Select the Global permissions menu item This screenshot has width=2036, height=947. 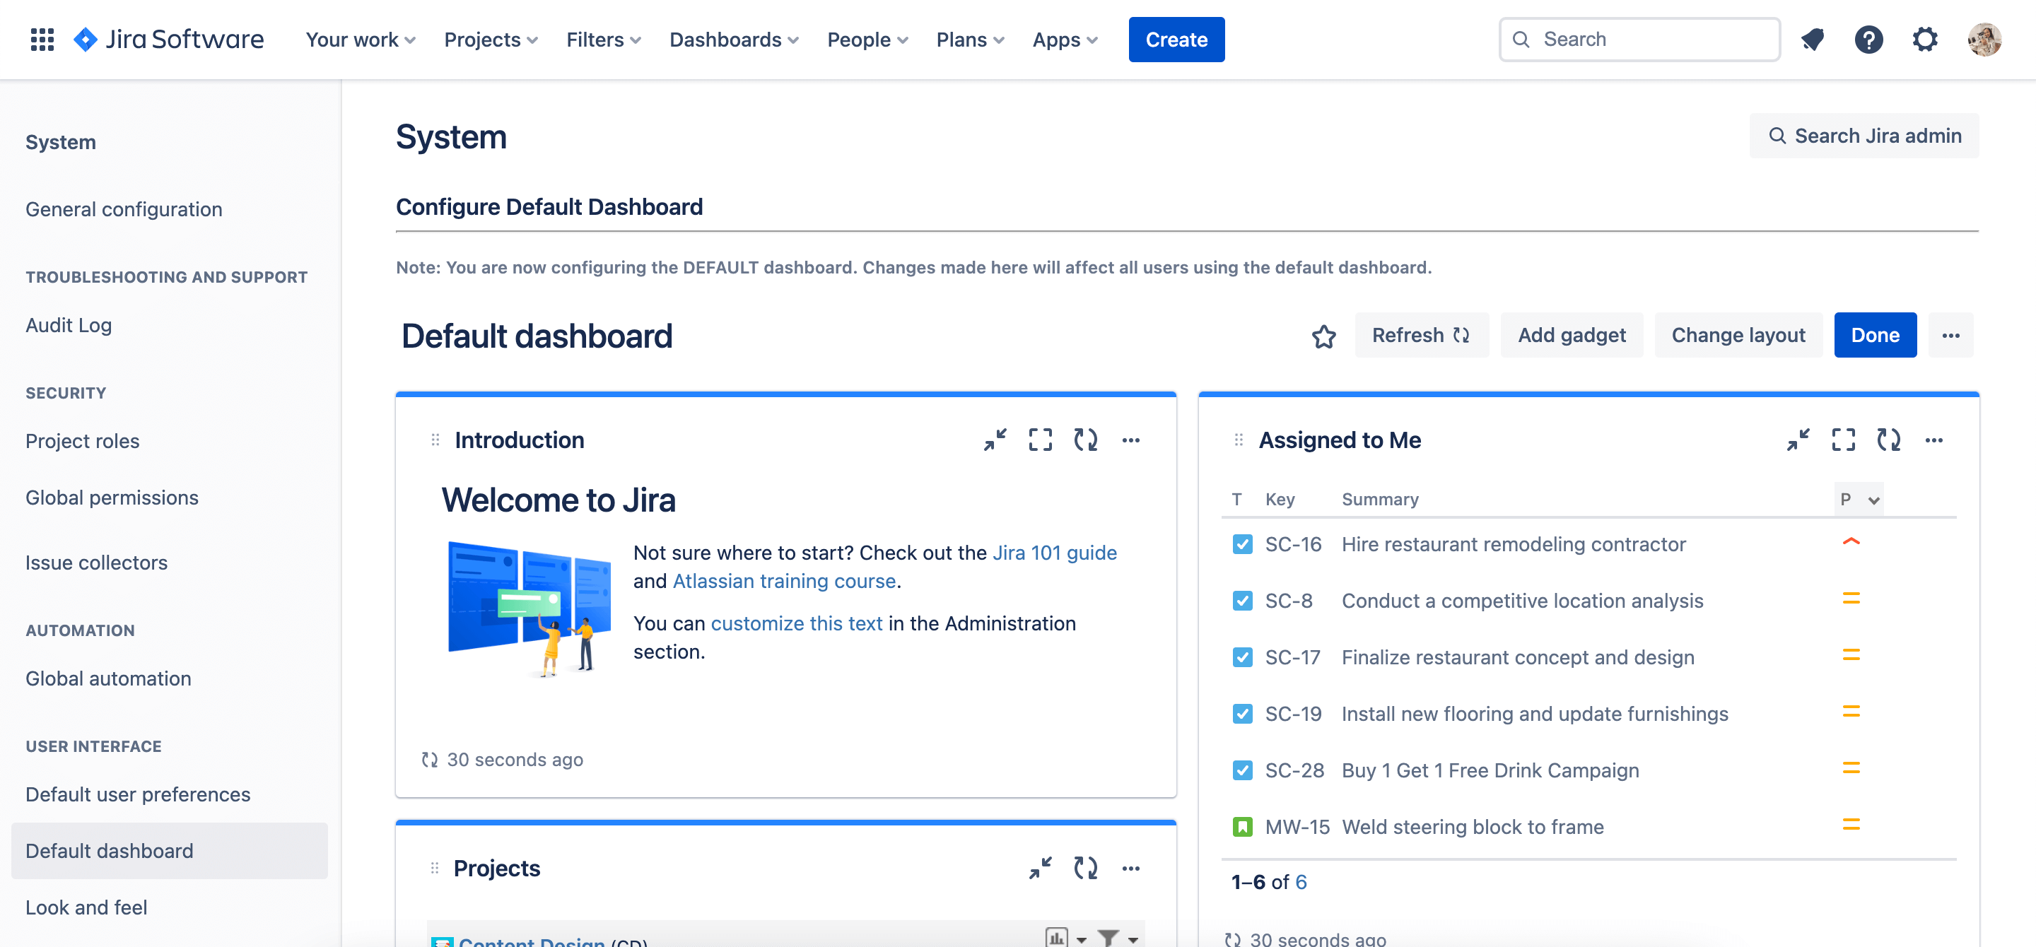(x=112, y=497)
